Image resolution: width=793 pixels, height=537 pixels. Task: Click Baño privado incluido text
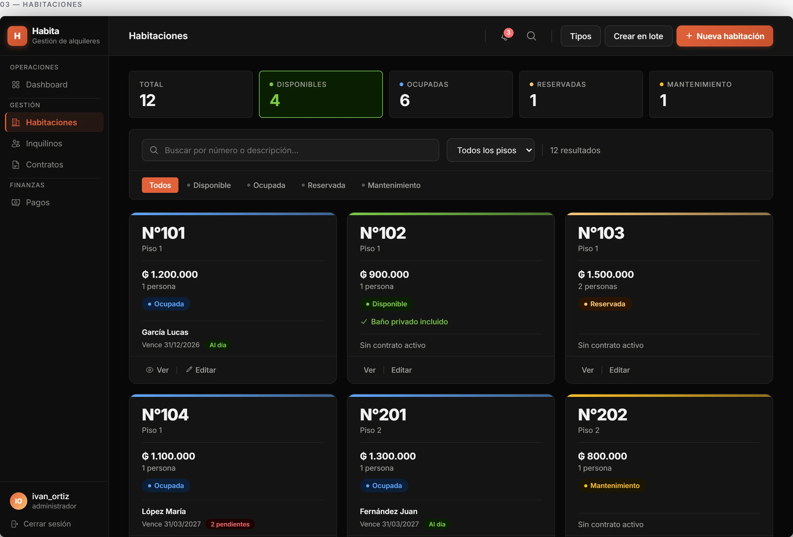(410, 322)
